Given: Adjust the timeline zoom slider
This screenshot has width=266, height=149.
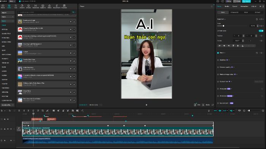Looking at the screenshot, I should pos(249,111).
